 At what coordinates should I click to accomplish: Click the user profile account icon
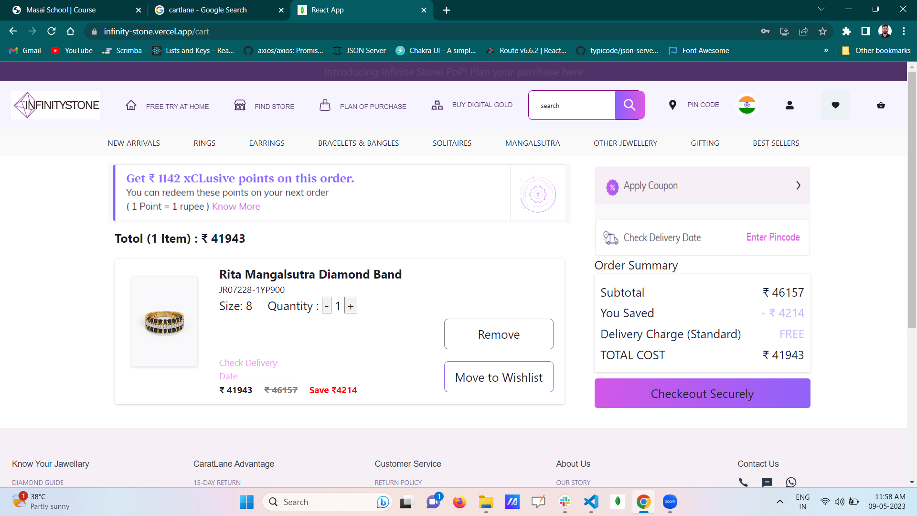(x=789, y=105)
